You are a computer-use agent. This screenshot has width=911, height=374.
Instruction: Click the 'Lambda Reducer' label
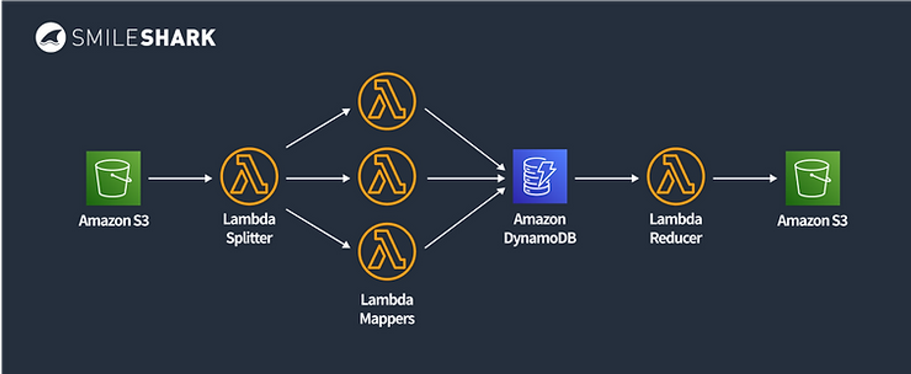tap(676, 229)
